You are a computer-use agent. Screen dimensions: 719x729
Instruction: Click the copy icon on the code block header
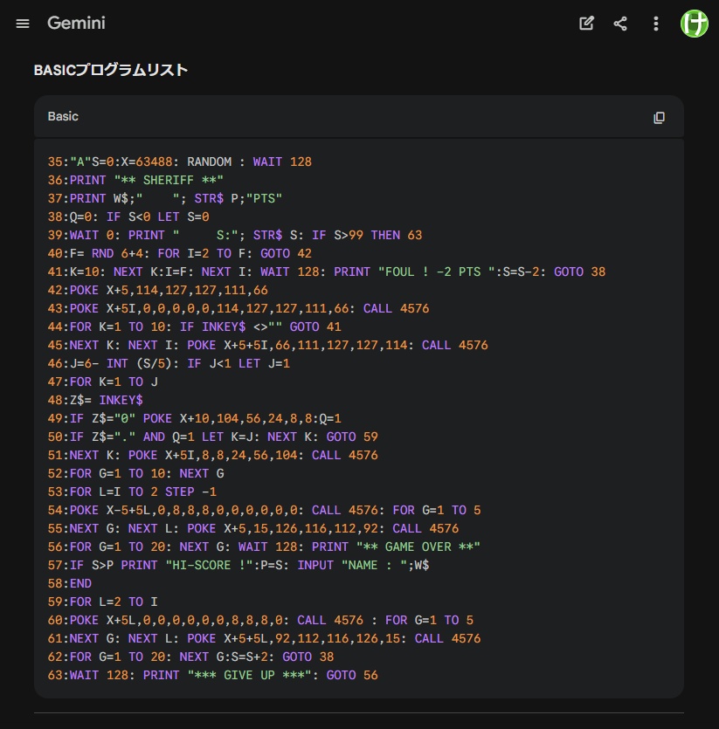pyautogui.click(x=660, y=116)
